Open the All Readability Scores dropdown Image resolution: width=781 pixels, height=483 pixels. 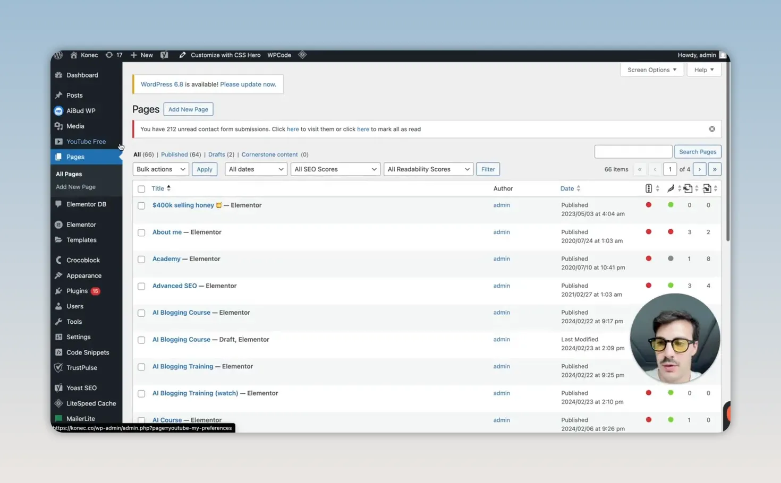click(428, 169)
